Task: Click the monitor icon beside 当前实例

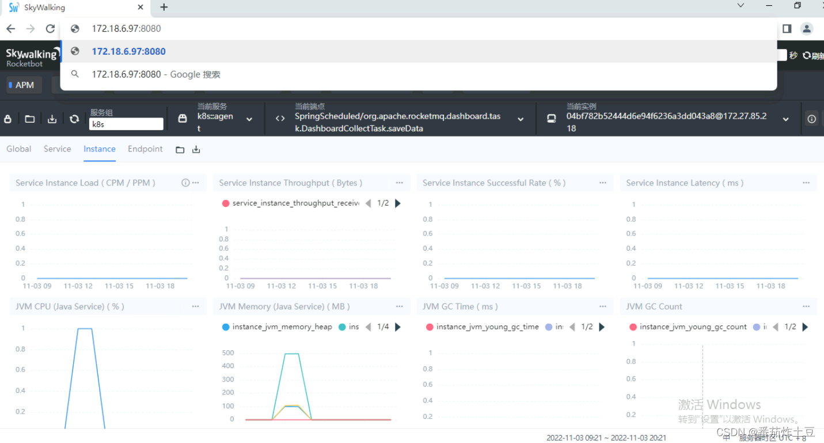Action: pyautogui.click(x=551, y=118)
